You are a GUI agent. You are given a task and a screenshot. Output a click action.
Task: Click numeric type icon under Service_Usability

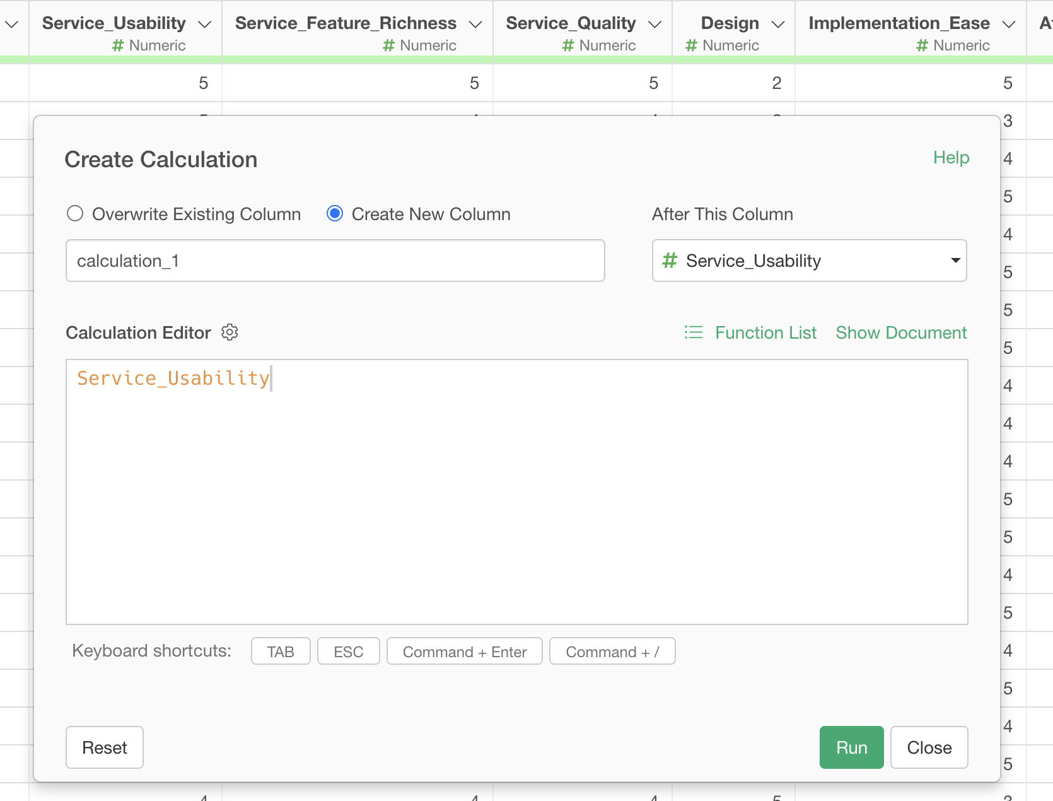pyautogui.click(x=118, y=45)
